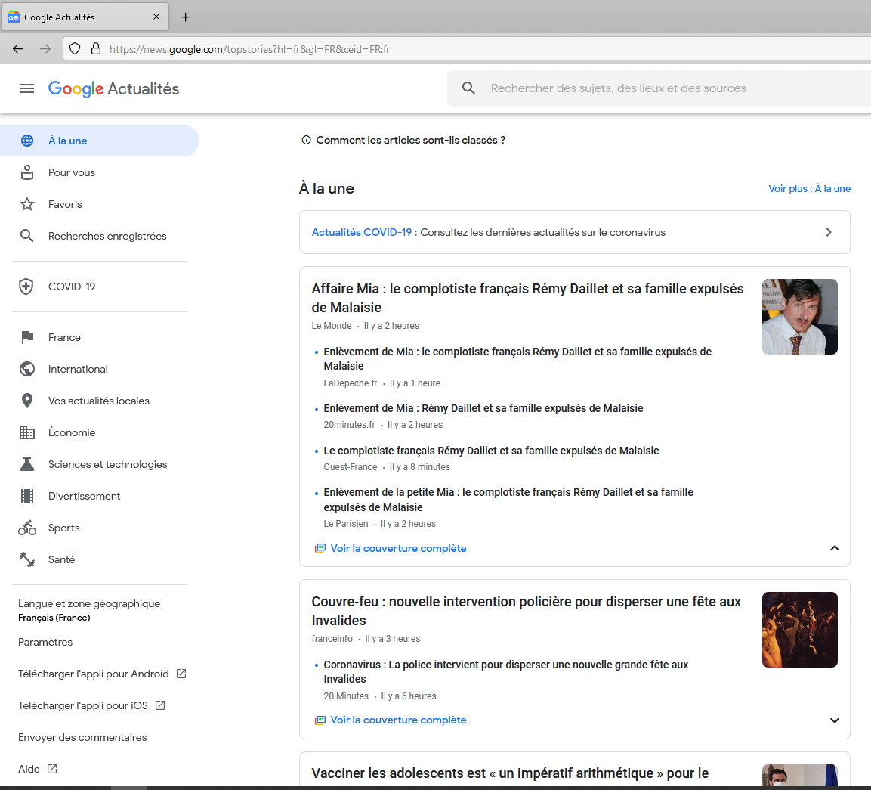
Task: Click the Divertissement film icon
Action: 27,496
